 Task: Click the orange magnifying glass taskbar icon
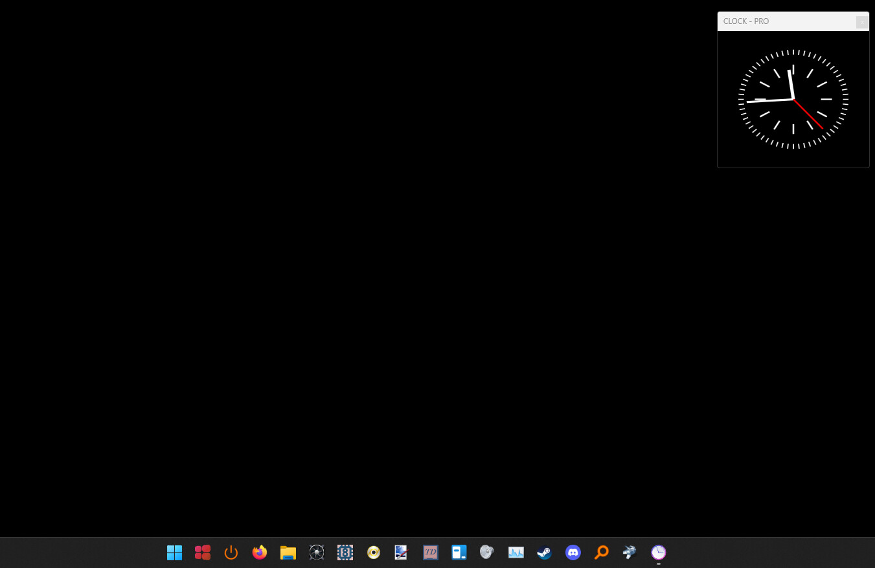click(x=602, y=552)
